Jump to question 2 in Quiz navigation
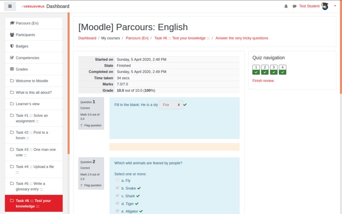The width and height of the screenshot is (342, 214). click(x=265, y=70)
